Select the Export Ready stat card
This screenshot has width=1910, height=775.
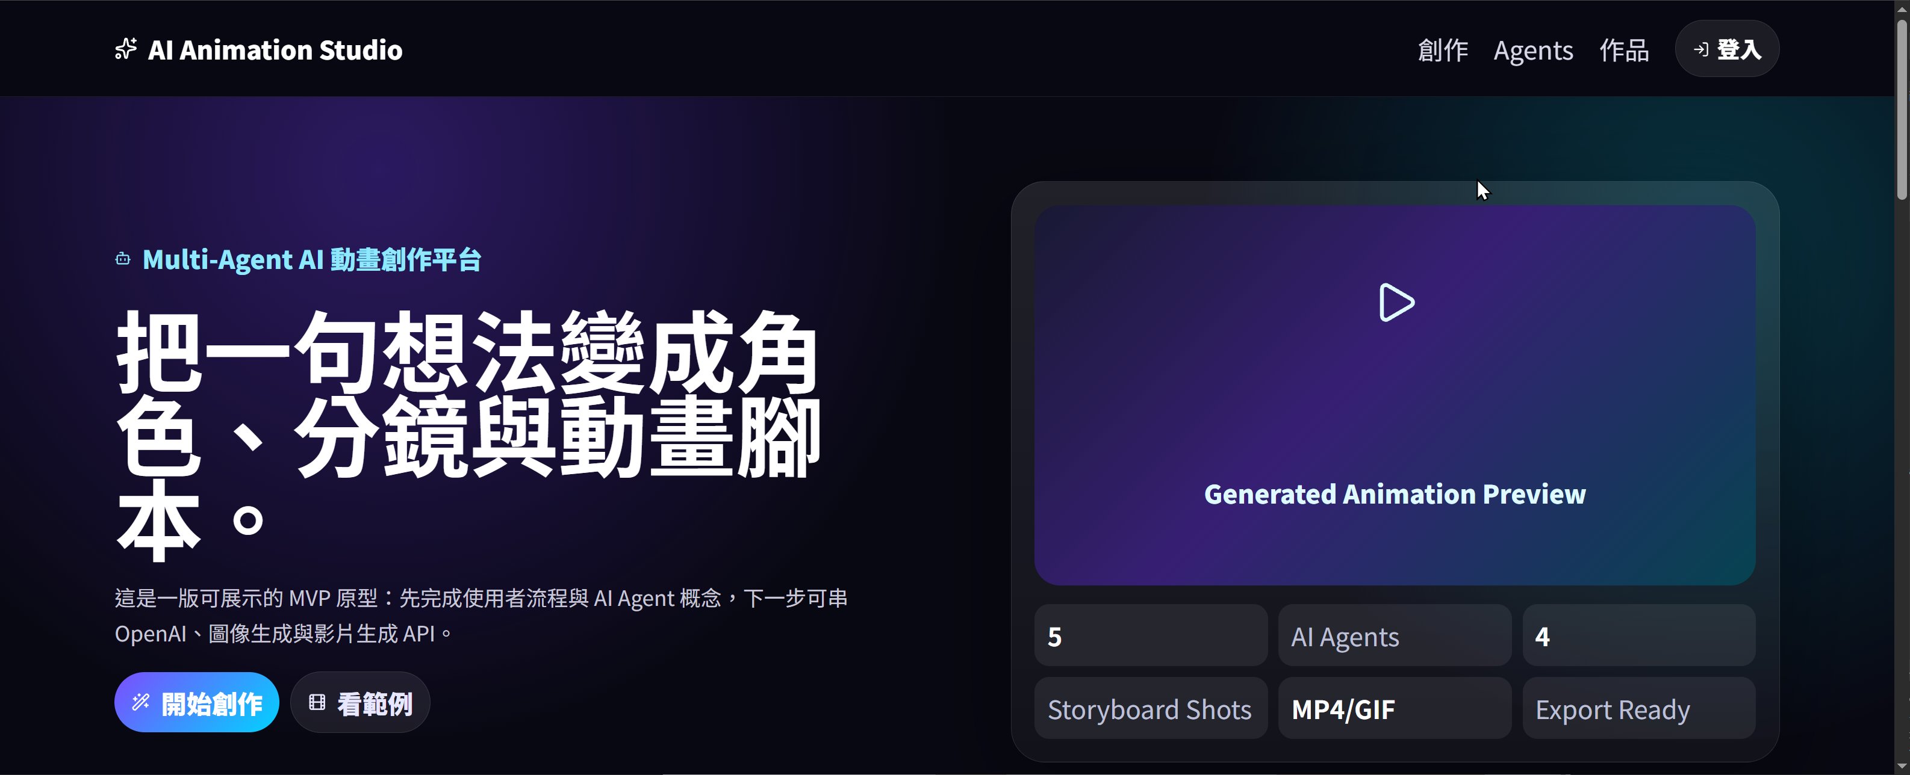coord(1638,708)
